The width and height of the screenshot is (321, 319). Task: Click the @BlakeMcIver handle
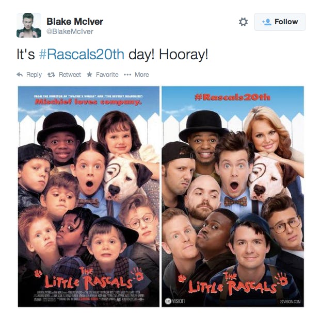[70, 31]
